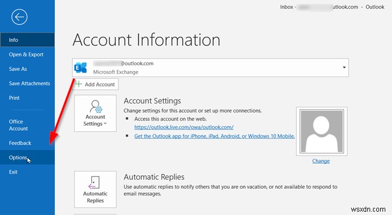Open the Account Settings button
The image size is (392, 215).
[95, 113]
